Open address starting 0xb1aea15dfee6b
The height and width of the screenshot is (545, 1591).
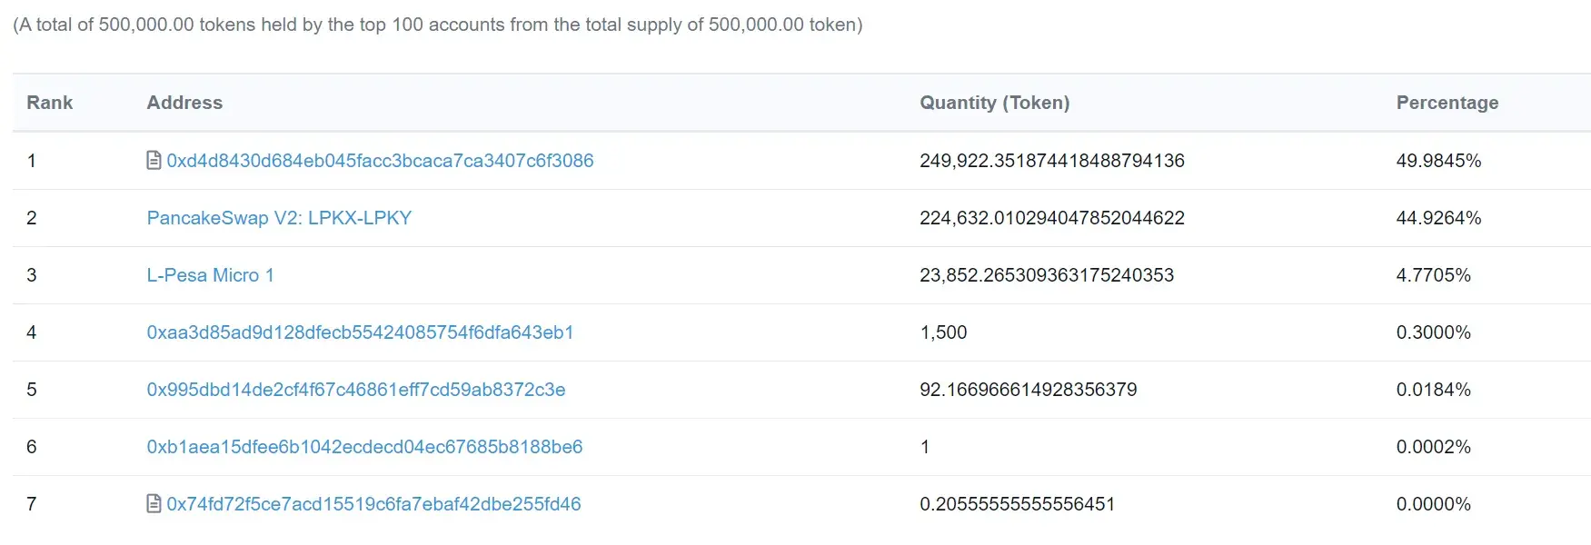[x=364, y=447]
